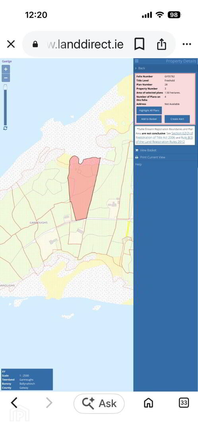Click the map zoom level slider handle
This screenshot has width=198, height=431.
5,87
